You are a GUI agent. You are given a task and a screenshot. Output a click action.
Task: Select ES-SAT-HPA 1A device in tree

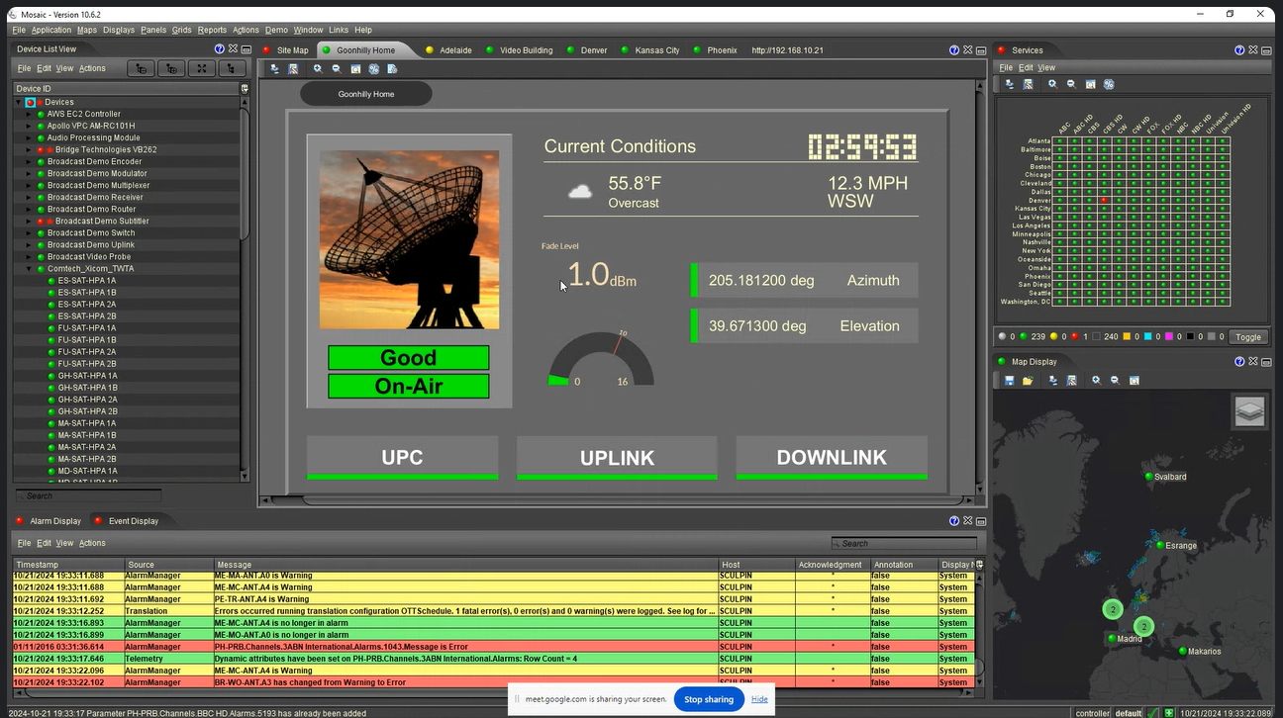(x=87, y=280)
